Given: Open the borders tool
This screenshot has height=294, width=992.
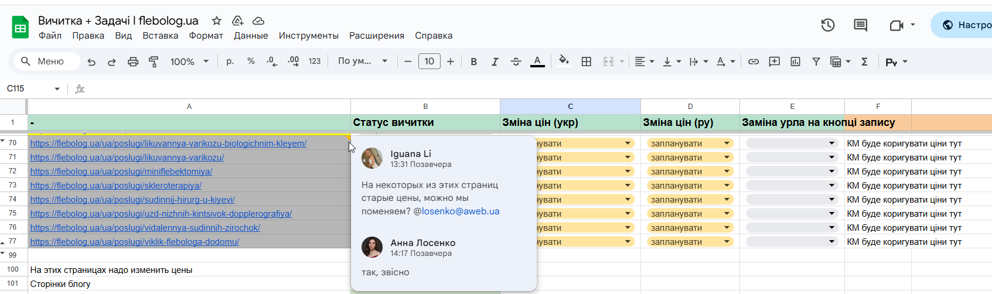Looking at the screenshot, I should point(586,61).
